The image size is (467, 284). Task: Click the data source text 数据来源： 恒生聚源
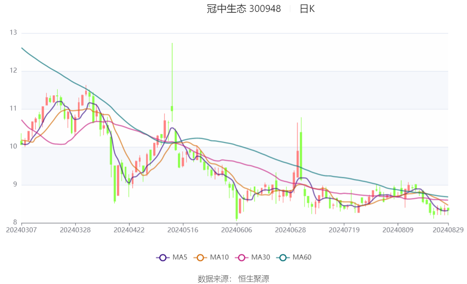pos(233,279)
